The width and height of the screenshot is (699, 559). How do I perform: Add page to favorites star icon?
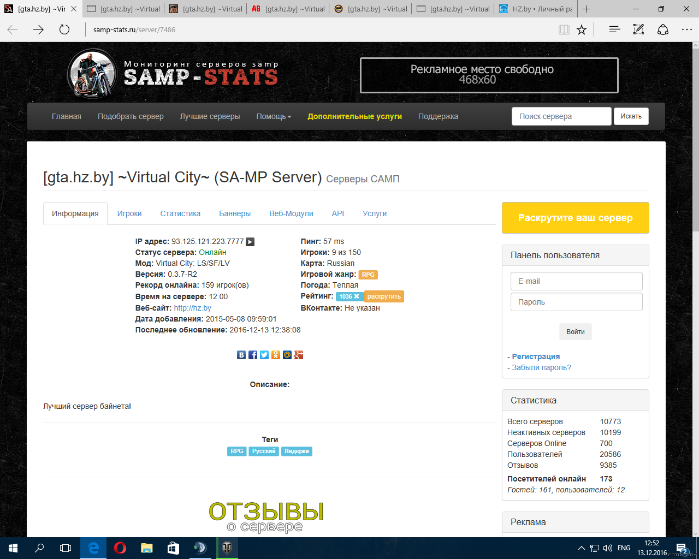(x=582, y=29)
